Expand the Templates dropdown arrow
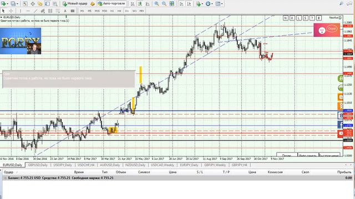The height and width of the screenshot is (199, 355). tap(222, 4)
